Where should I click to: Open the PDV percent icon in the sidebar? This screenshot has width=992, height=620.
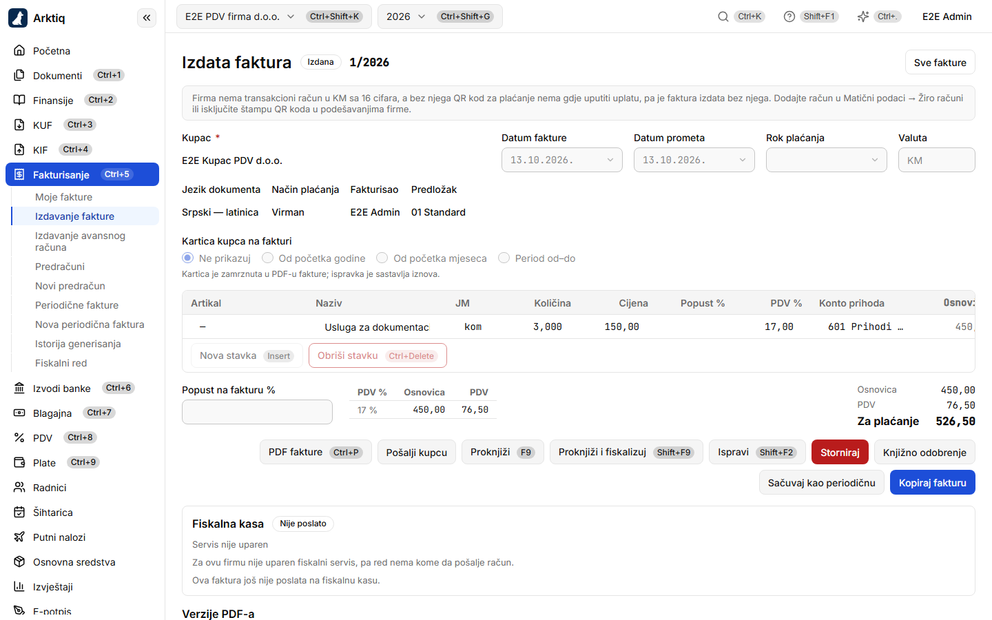19,437
